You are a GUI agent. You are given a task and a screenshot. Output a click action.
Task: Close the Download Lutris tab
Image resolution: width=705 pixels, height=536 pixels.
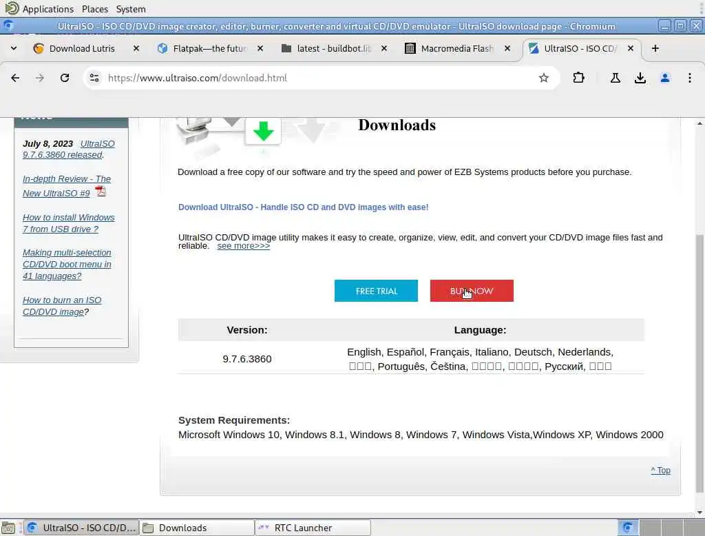136,48
